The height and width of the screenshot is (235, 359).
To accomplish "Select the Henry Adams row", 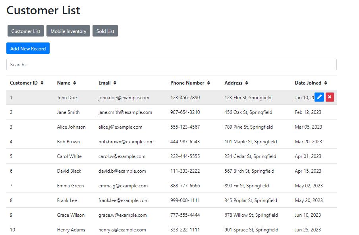I will coord(172,229).
